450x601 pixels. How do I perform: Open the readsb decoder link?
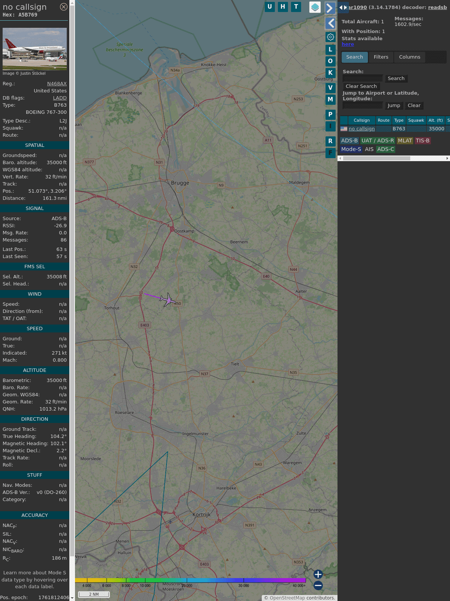tap(437, 7)
